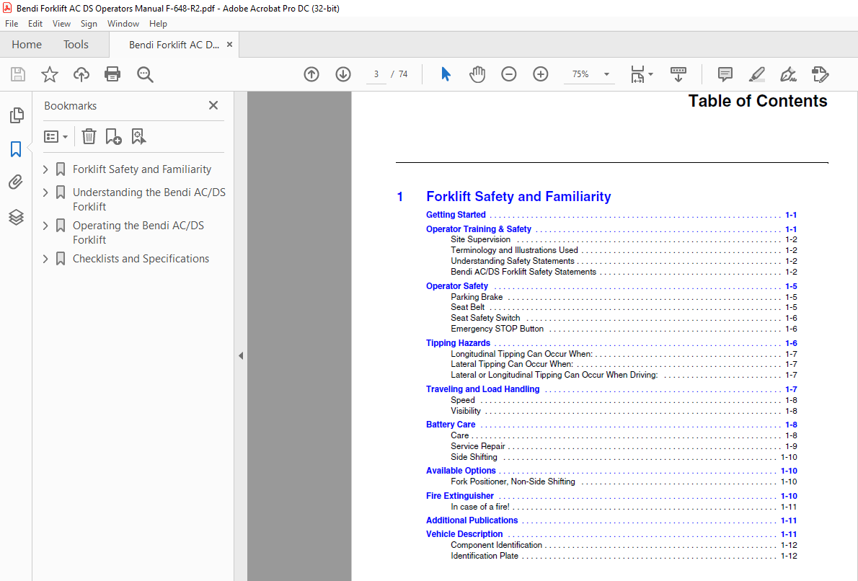This screenshot has width=858, height=581.
Task: Follow the Getting Started contents link
Action: (456, 215)
